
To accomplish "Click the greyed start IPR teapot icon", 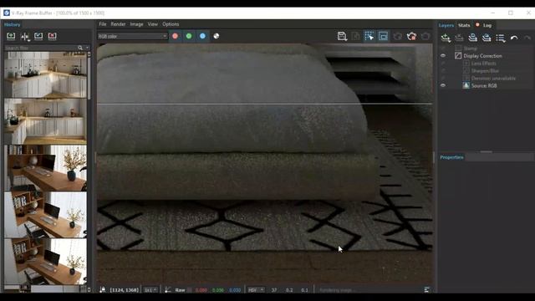I will pyautogui.click(x=398, y=36).
